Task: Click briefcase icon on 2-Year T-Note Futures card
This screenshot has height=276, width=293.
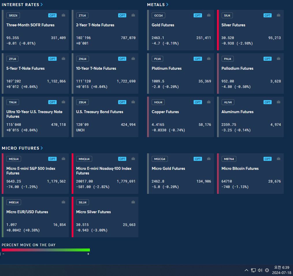Action: pos(133,15)
